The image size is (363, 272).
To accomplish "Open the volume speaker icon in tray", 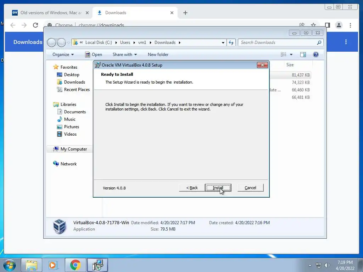I will click(327, 265).
